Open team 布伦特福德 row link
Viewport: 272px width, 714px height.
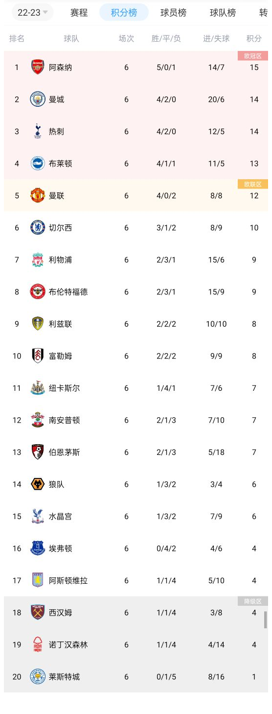68,292
